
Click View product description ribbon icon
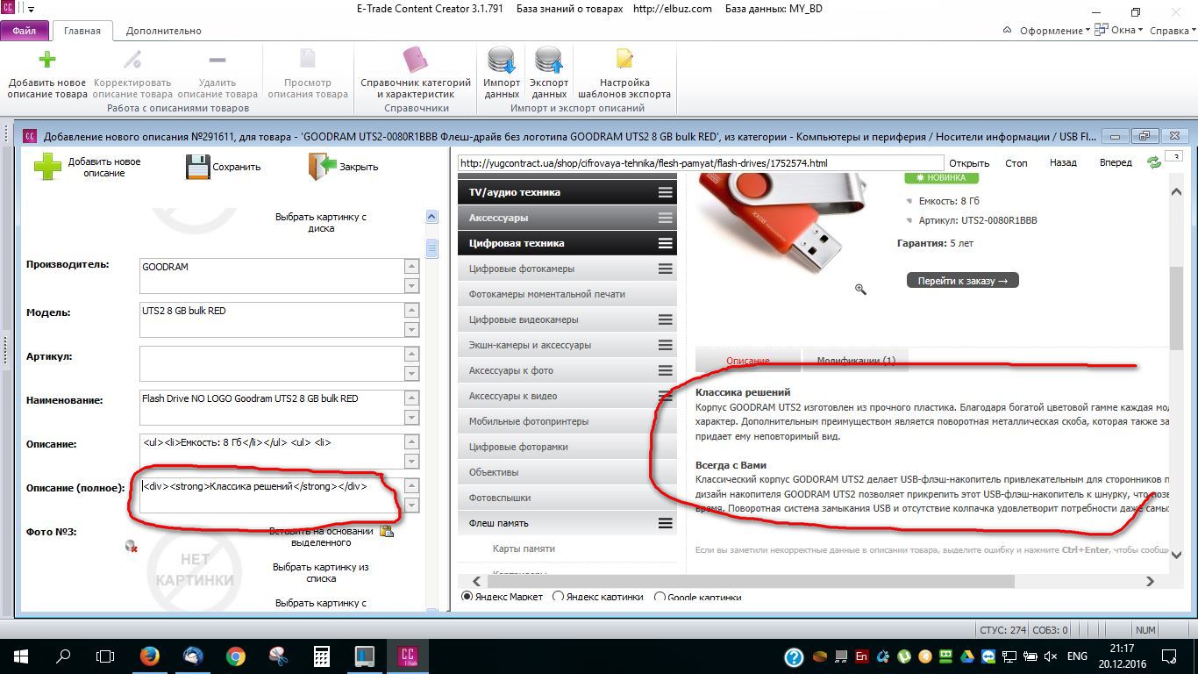(308, 60)
